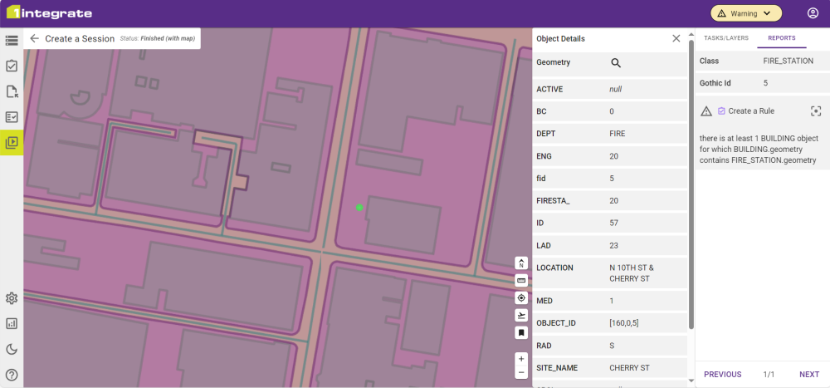
Task: Click the green fire station point on map
Action: click(359, 208)
